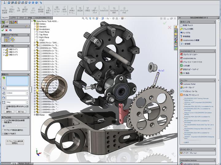
Task: Switch to the Motion Study 1 bottom tab
Action: [x=25, y=163]
